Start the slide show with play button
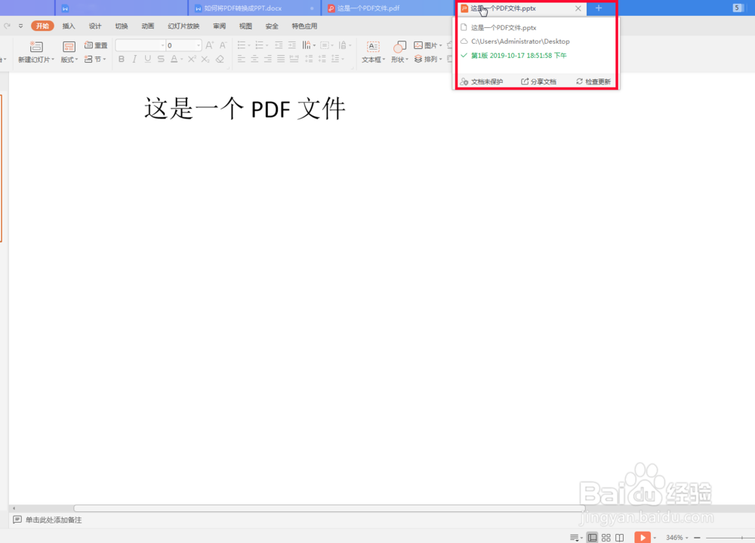Viewport: 755px width, 543px height. click(643, 537)
